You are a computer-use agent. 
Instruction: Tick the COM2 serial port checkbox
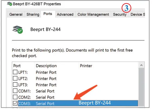coord(15,97)
